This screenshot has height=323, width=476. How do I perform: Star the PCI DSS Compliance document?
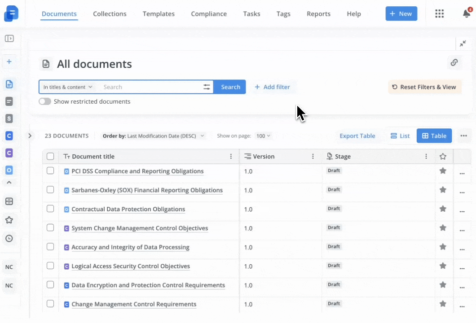(x=443, y=171)
